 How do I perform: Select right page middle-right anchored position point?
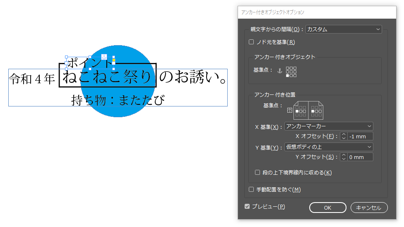[320, 111]
